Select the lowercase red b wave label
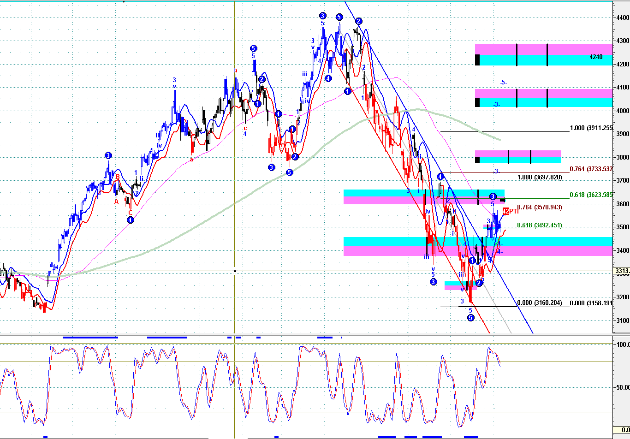The image size is (630, 439). (236, 71)
